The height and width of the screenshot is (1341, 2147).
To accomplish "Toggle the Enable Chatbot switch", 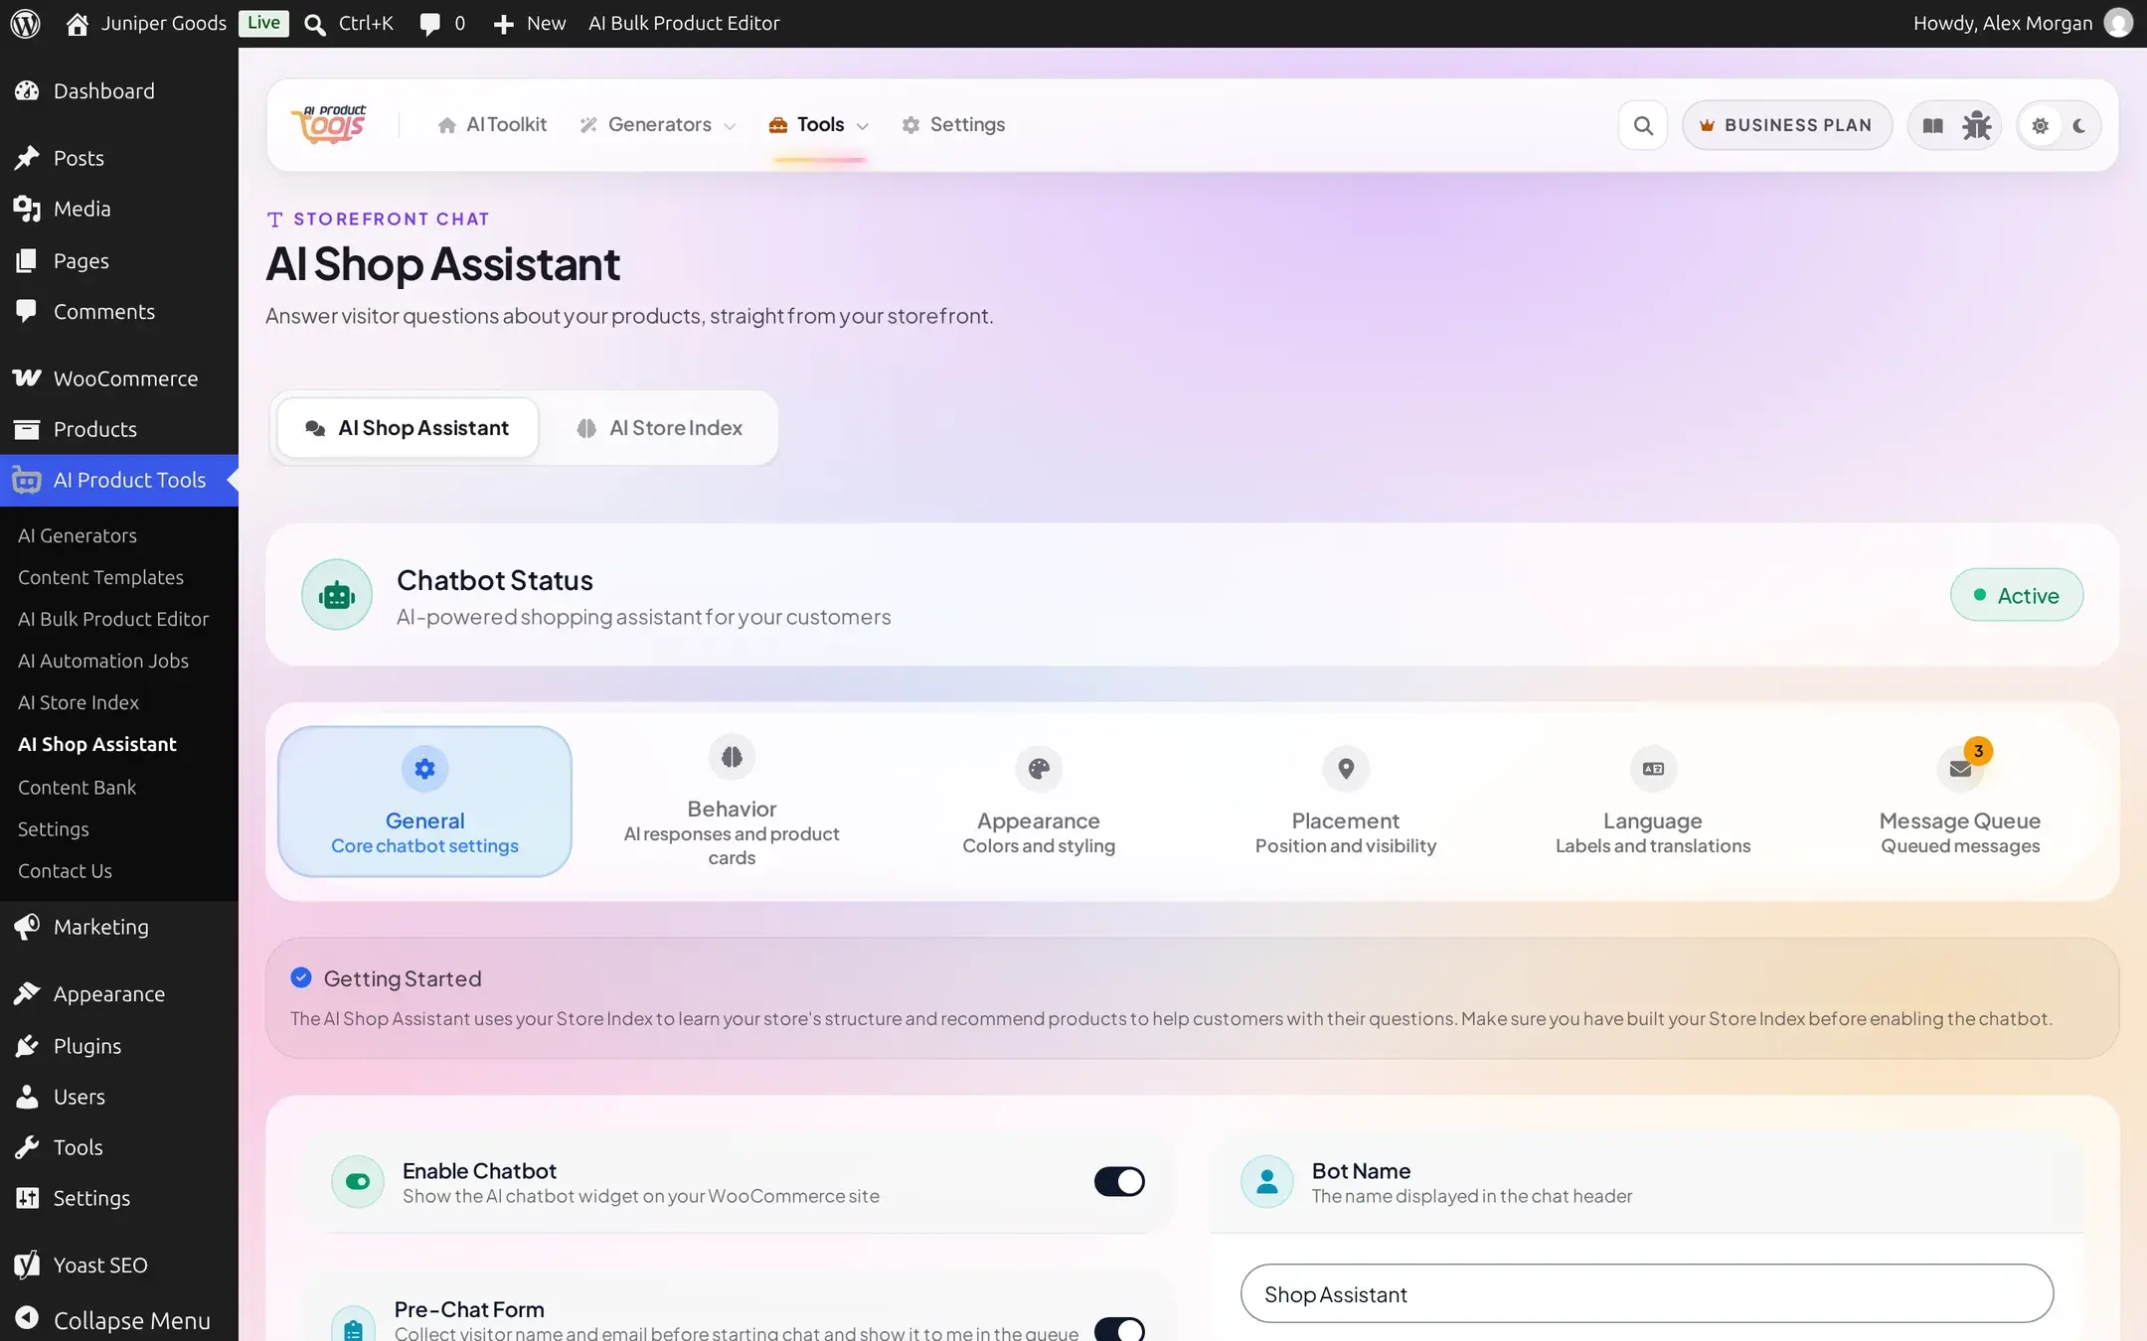I will pos(1119,1181).
